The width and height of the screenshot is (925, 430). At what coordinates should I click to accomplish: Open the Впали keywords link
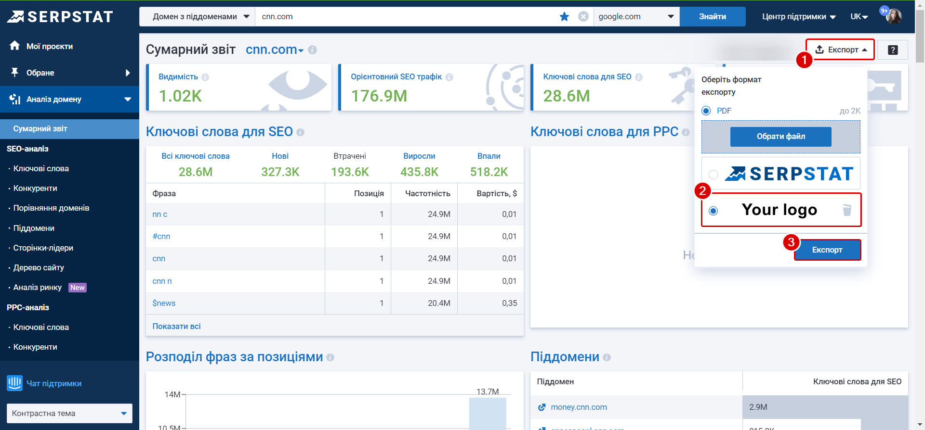[489, 156]
